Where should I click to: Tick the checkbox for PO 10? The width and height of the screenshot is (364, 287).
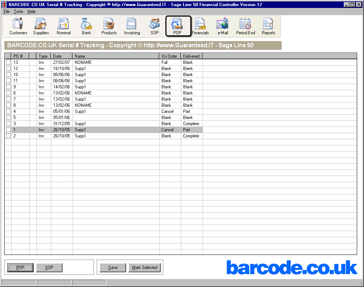[x=8, y=74]
